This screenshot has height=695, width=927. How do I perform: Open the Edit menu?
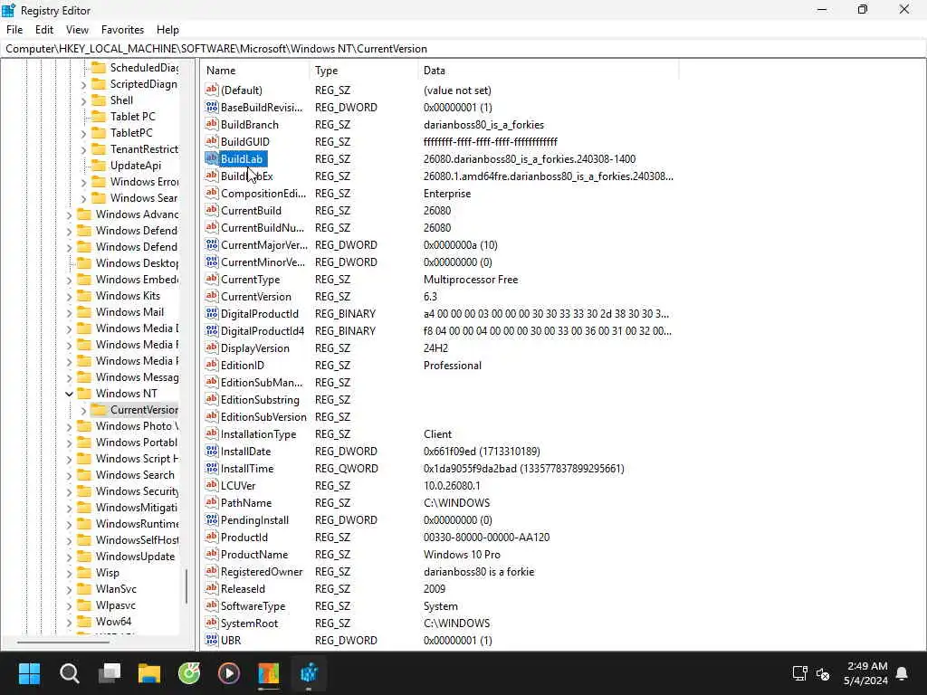pyautogui.click(x=44, y=30)
